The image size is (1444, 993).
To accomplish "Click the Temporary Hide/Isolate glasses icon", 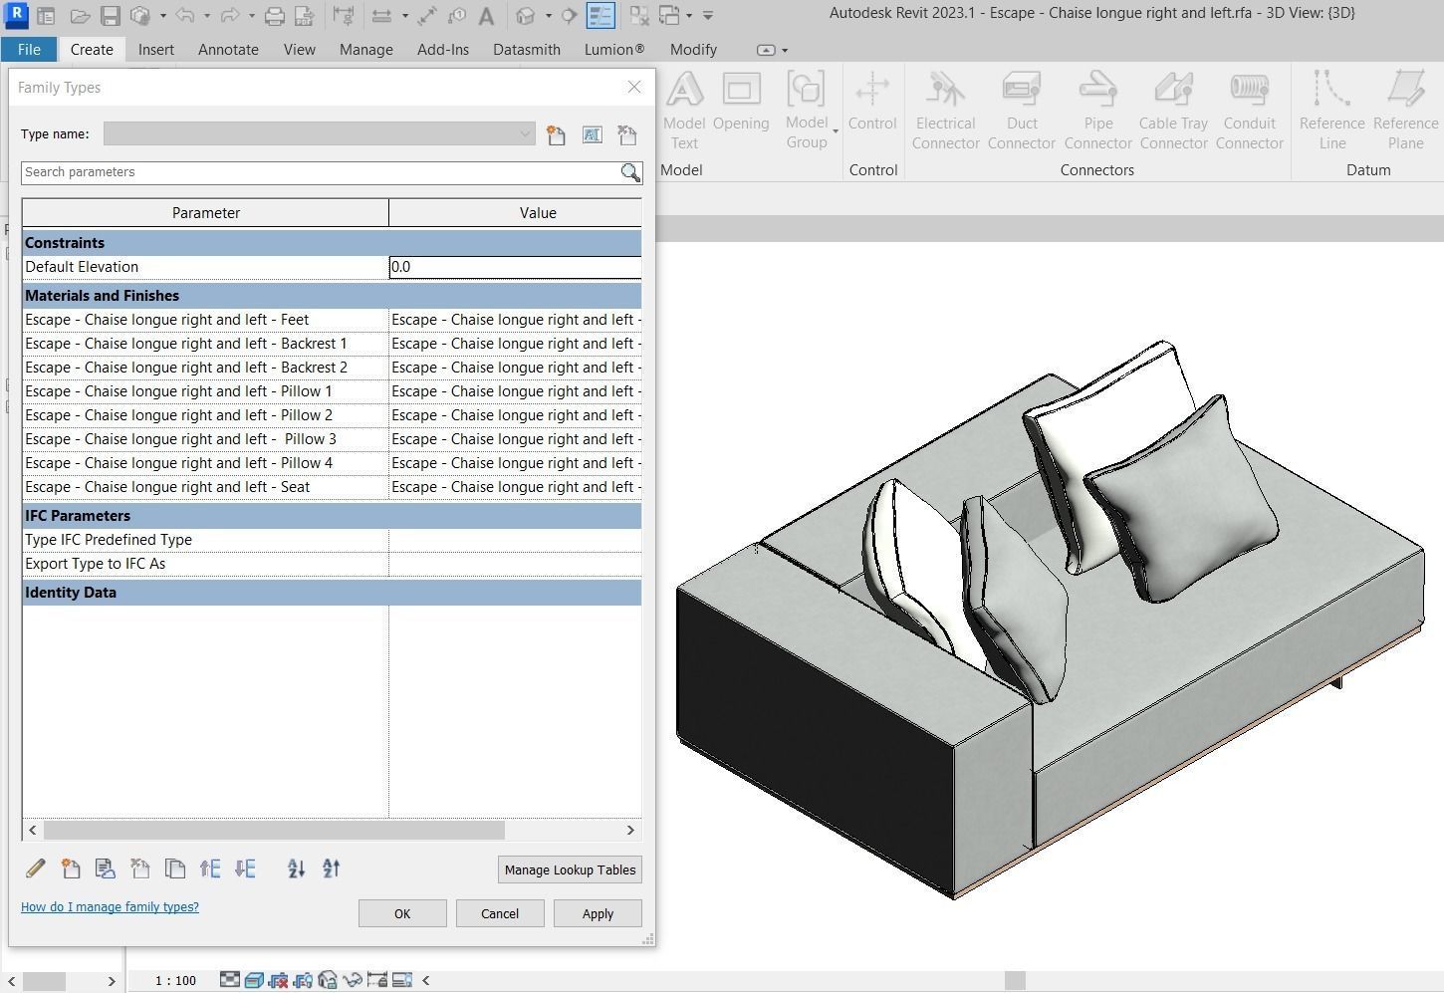I will click(353, 980).
